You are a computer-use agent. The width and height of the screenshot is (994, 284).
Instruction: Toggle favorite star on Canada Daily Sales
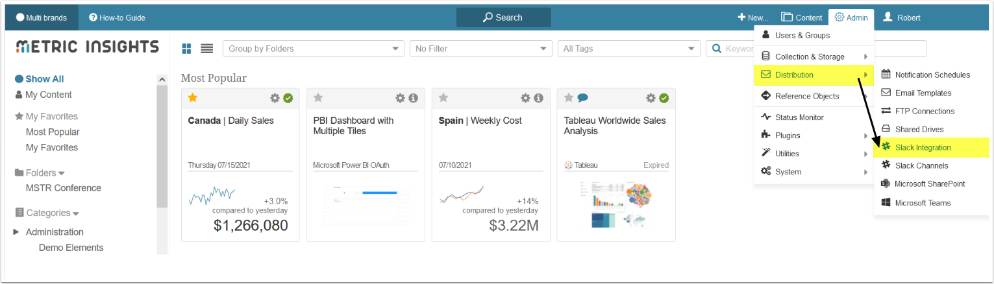click(x=192, y=98)
